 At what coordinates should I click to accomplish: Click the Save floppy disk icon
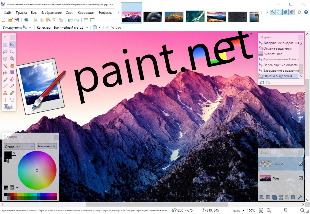point(17,20)
